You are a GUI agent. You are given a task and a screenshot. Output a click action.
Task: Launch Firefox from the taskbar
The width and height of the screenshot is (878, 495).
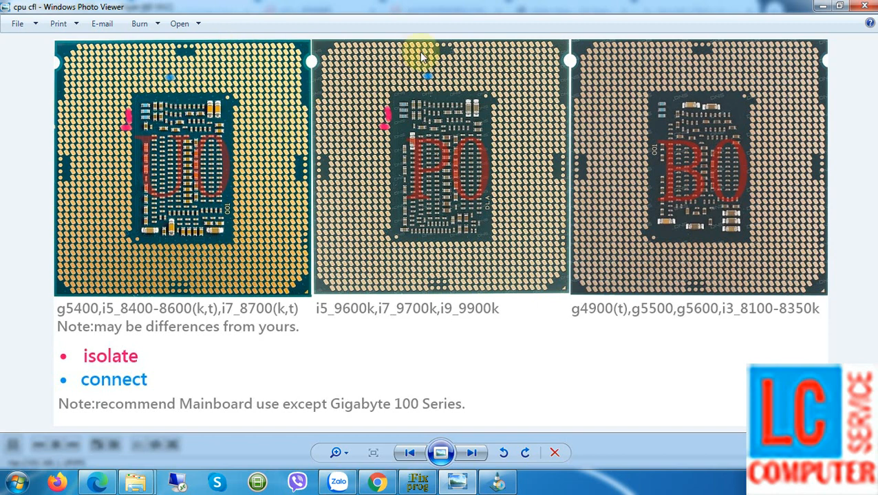point(57,482)
